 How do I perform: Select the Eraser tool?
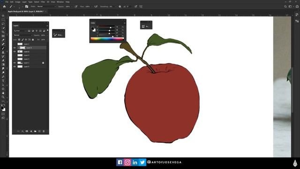pos(3,61)
